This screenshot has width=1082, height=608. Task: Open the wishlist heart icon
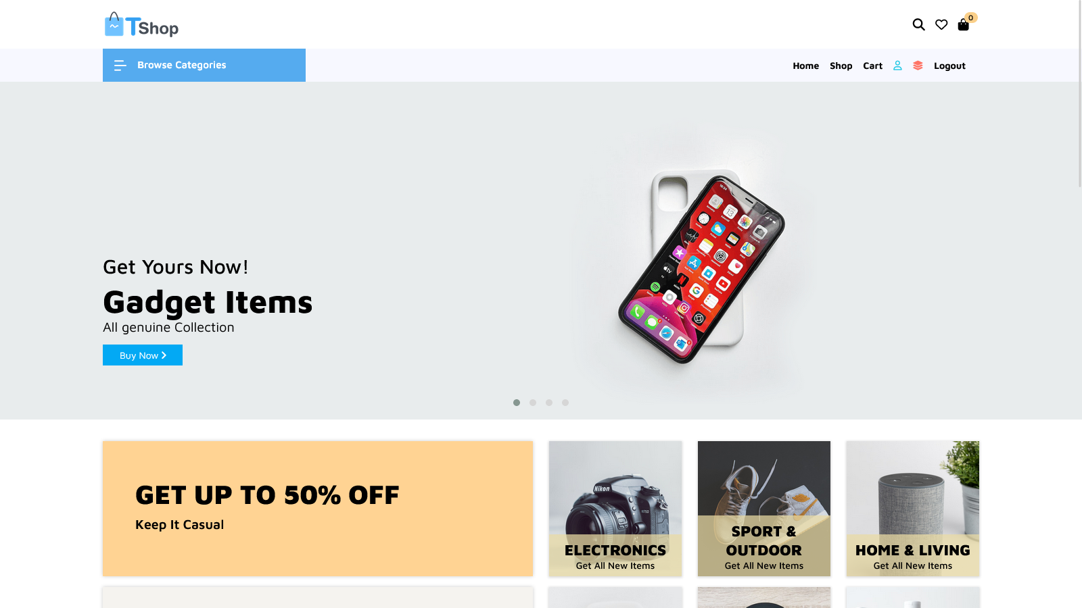click(941, 25)
